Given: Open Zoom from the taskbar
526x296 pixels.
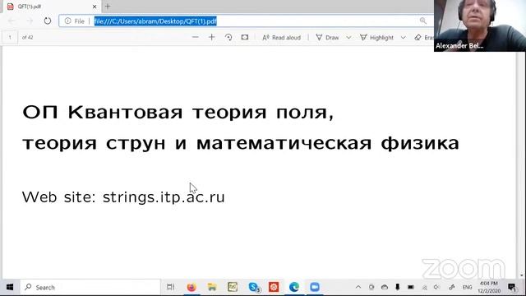Looking at the screenshot, I should tap(315, 287).
